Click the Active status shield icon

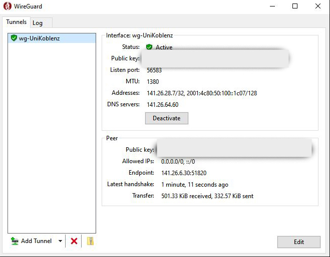point(149,47)
